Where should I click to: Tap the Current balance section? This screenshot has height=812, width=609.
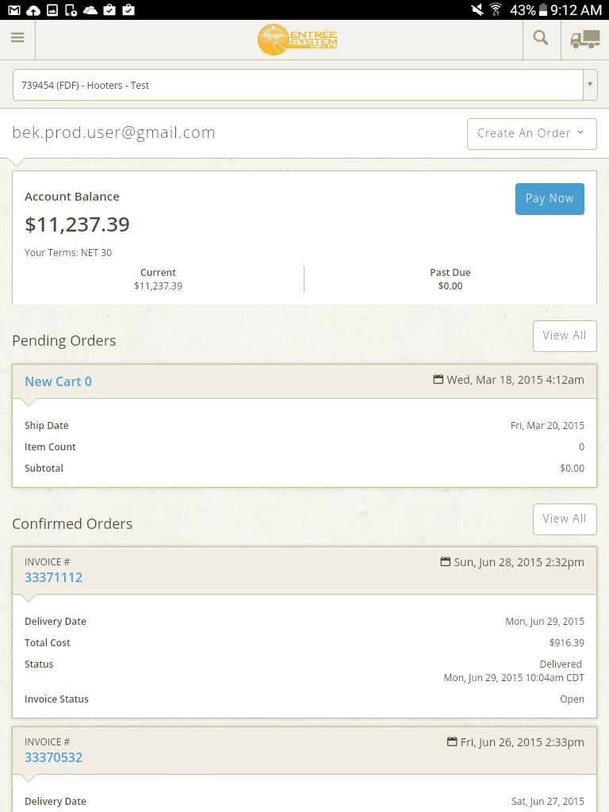click(158, 279)
